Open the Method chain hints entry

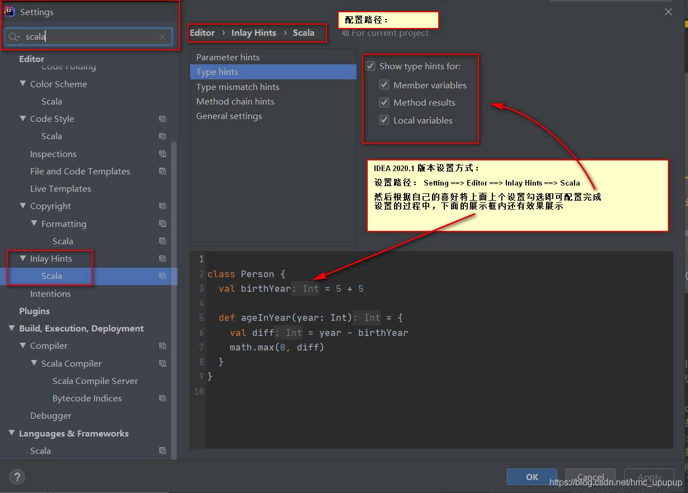[273, 101]
